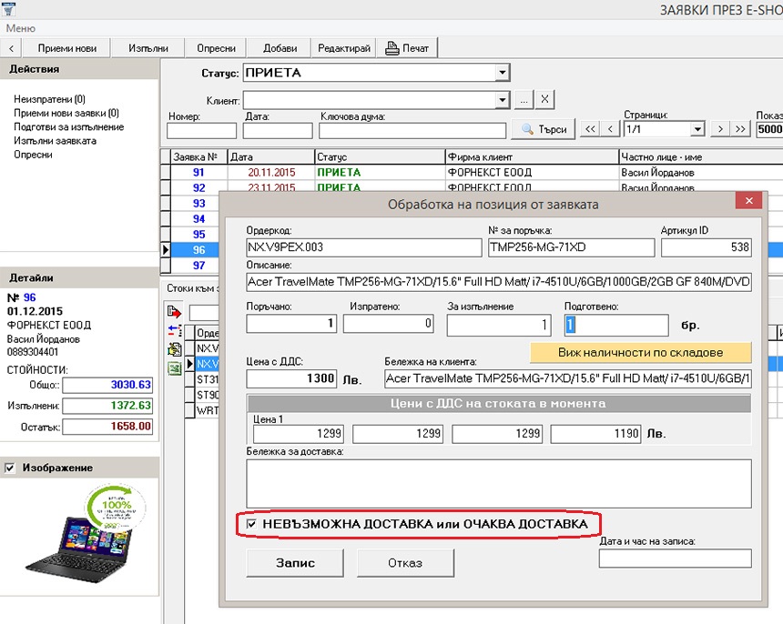Go to next page with > button
This screenshot has height=624, width=783.
click(x=719, y=129)
